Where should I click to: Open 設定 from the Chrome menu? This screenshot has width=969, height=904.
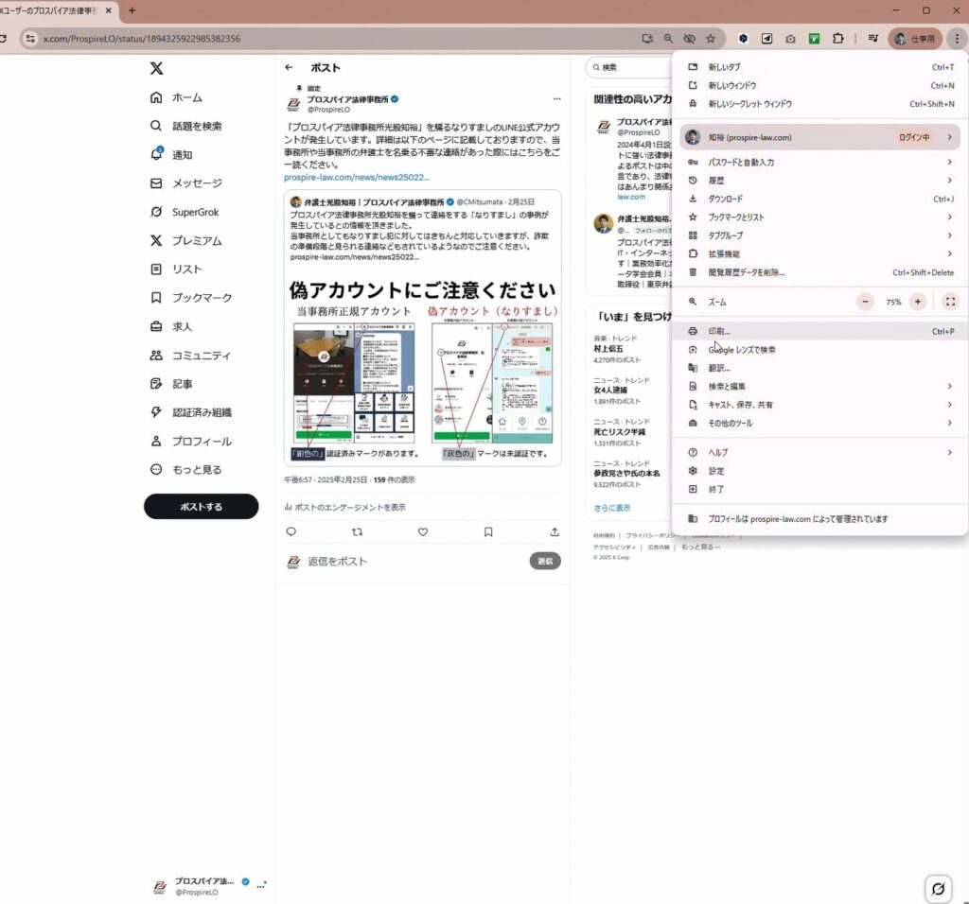pyautogui.click(x=819, y=471)
